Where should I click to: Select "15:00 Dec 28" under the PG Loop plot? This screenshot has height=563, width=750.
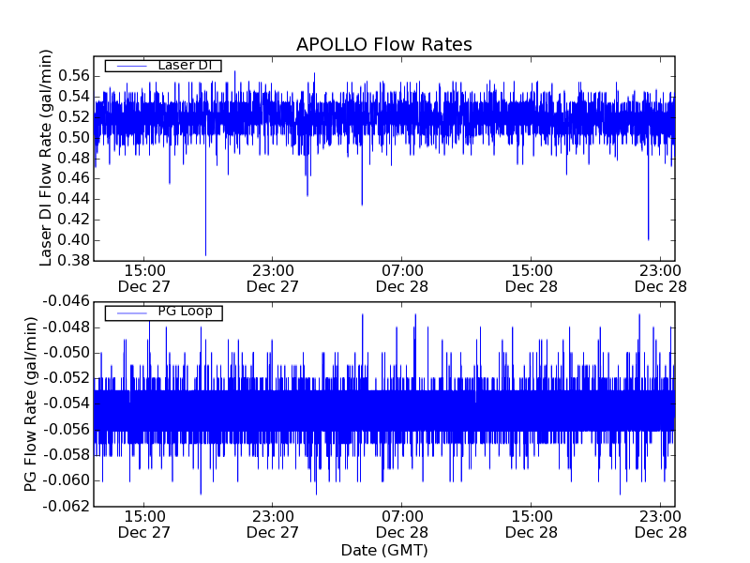[x=532, y=525]
